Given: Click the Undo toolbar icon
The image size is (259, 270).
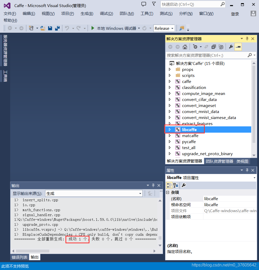Looking at the screenshot, I should (67, 28).
